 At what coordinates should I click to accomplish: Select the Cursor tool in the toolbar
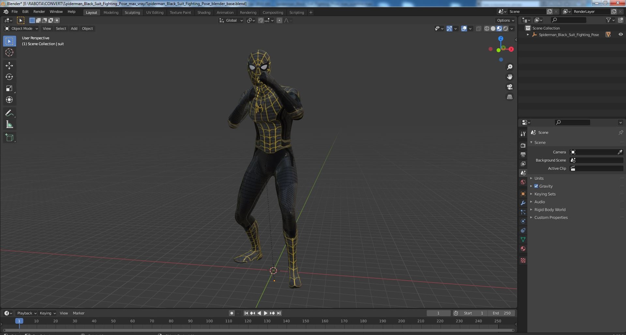9,52
